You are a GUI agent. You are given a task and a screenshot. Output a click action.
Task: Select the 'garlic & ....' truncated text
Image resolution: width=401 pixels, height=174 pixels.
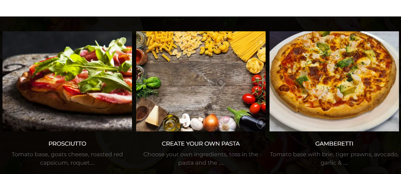click(334, 163)
